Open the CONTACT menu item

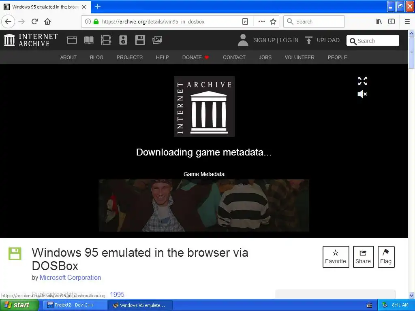(x=234, y=58)
